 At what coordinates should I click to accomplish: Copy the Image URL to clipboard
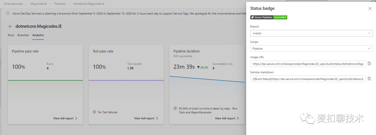pos(369,64)
